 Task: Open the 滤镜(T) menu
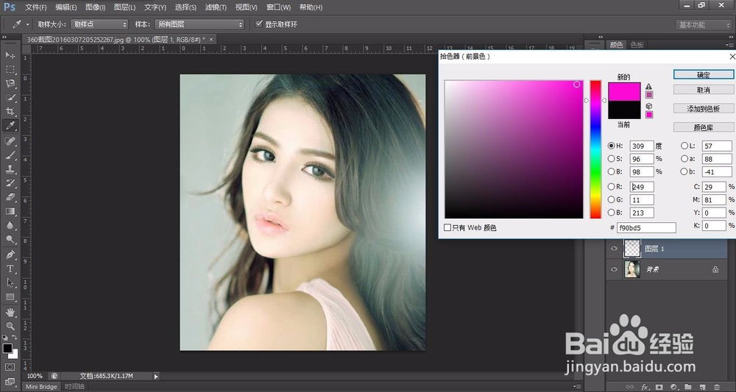tap(216, 7)
